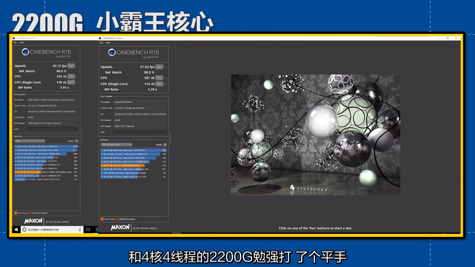Run OpenGL test in right Cinebench window
Screen dimensions: 475x267
click(x=159, y=67)
